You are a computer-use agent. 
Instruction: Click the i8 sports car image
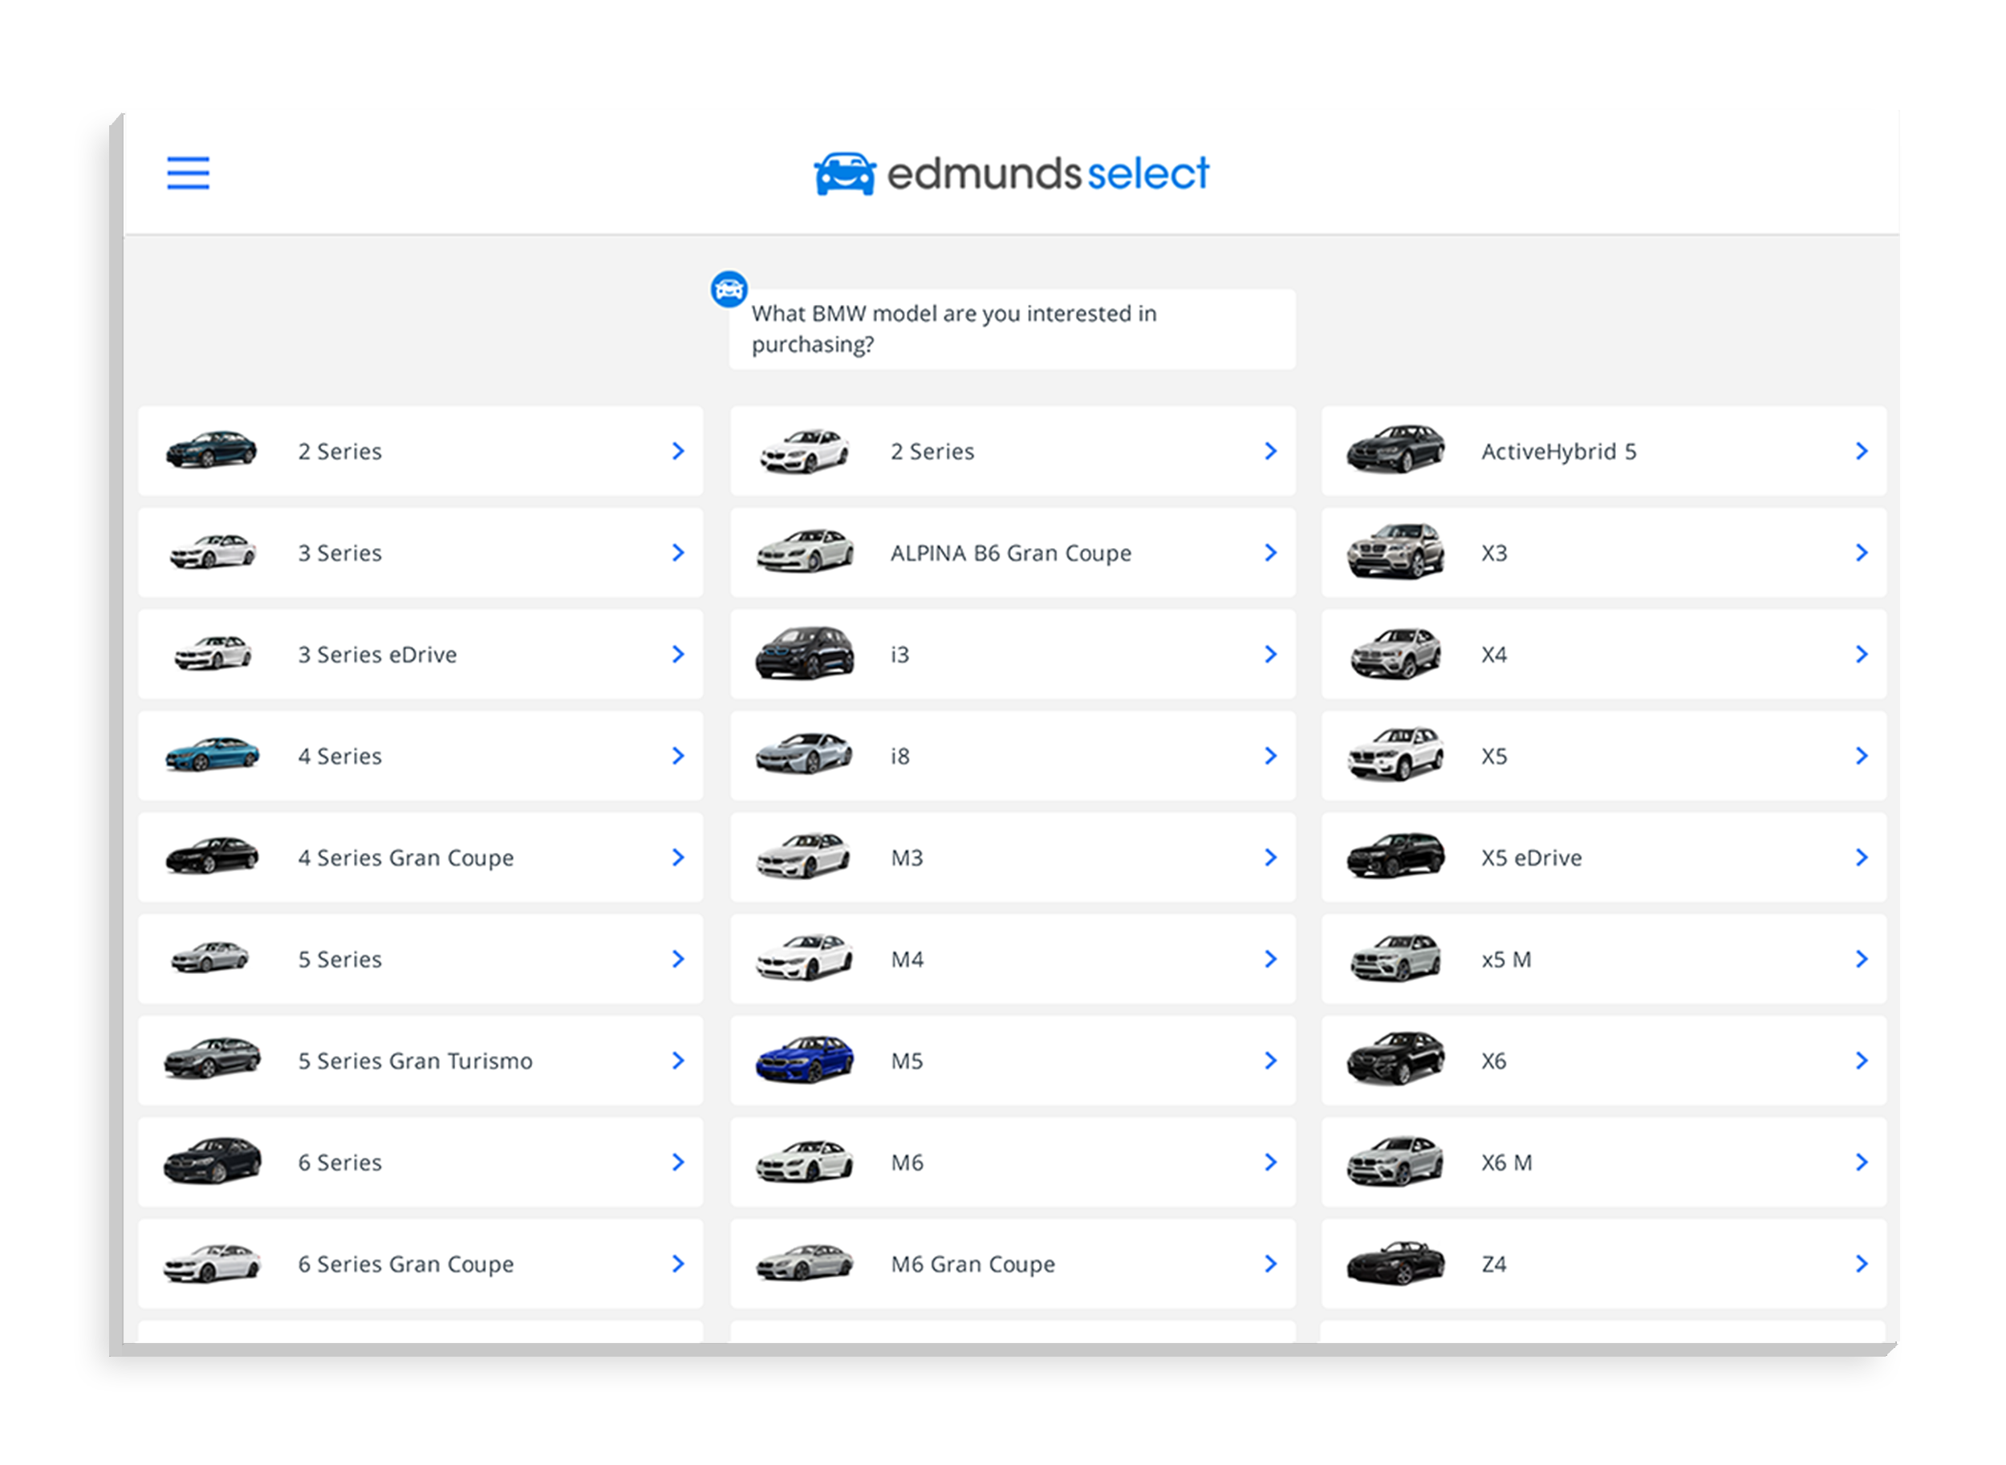[x=804, y=754]
